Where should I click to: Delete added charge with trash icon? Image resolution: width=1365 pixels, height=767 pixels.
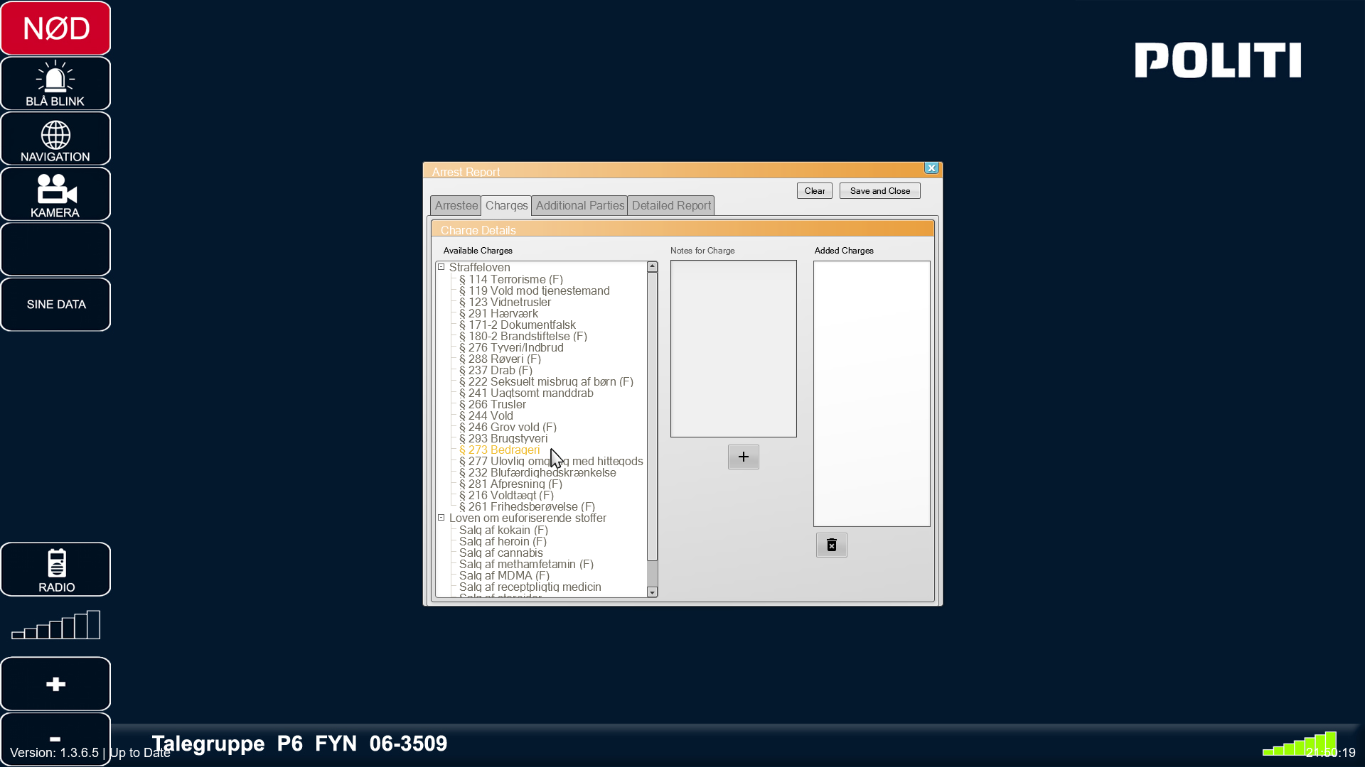[831, 545]
